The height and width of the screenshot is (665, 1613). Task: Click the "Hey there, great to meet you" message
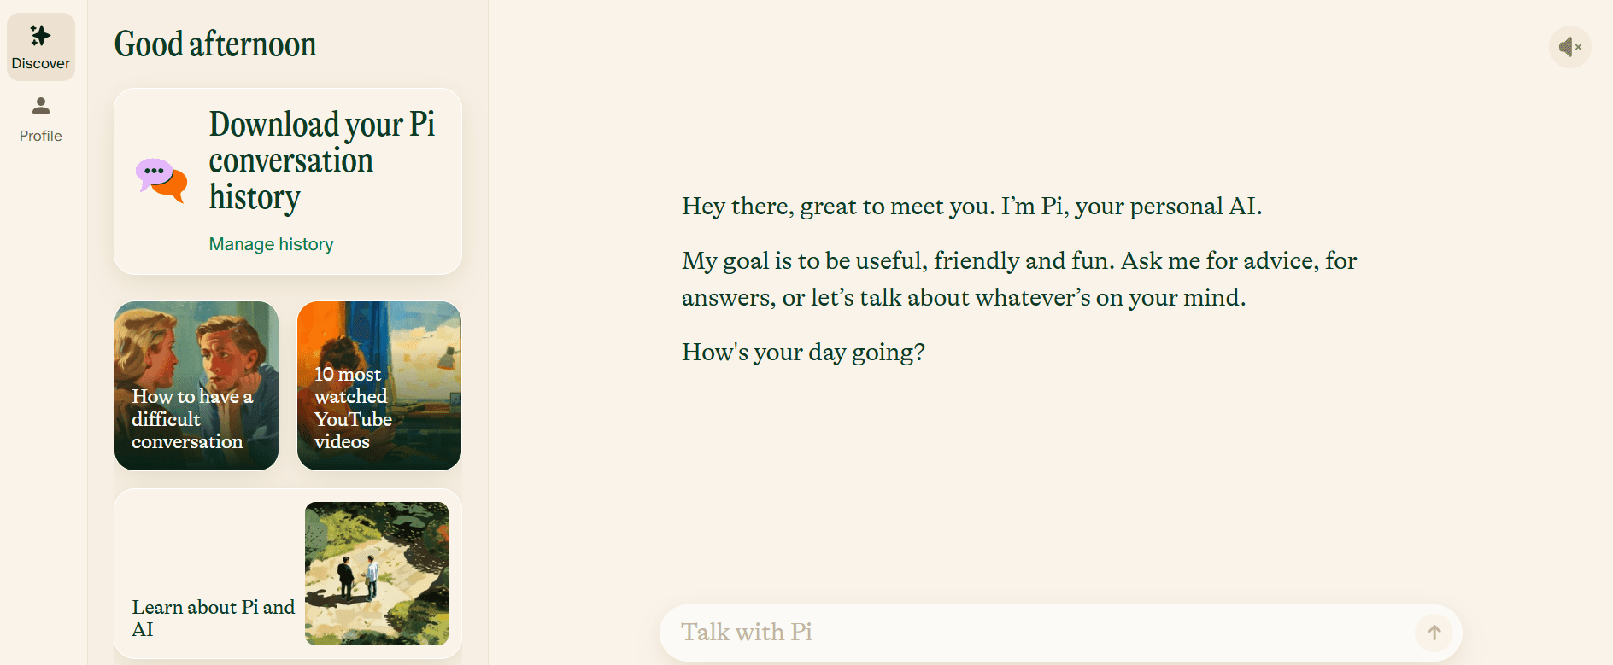tap(971, 207)
